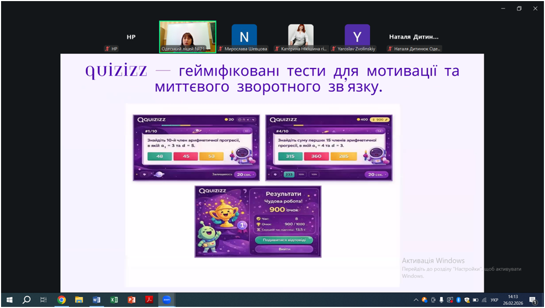Open the Windows Start menu
Viewport: 545px width, 308px height.
9,300
